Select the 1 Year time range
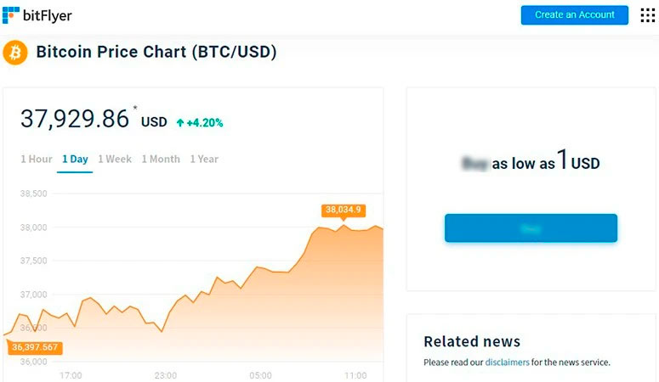 204,159
